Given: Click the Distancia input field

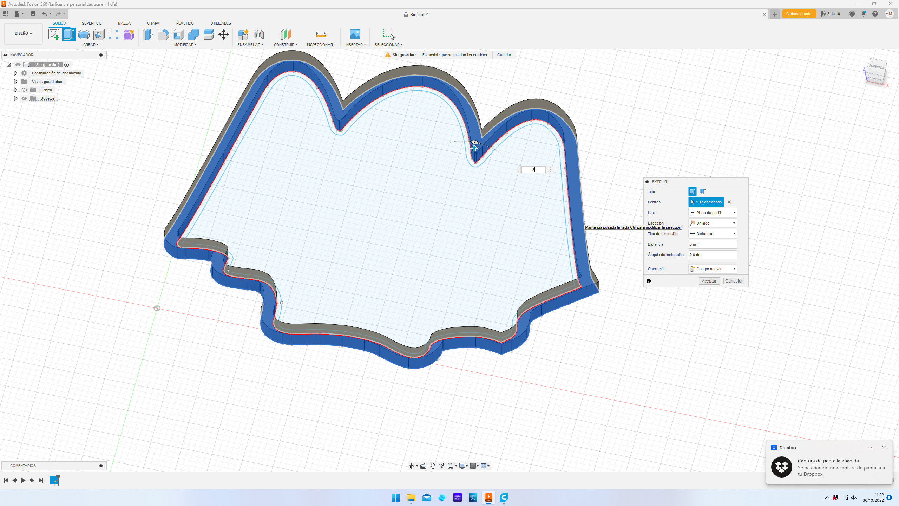Looking at the screenshot, I should (713, 244).
